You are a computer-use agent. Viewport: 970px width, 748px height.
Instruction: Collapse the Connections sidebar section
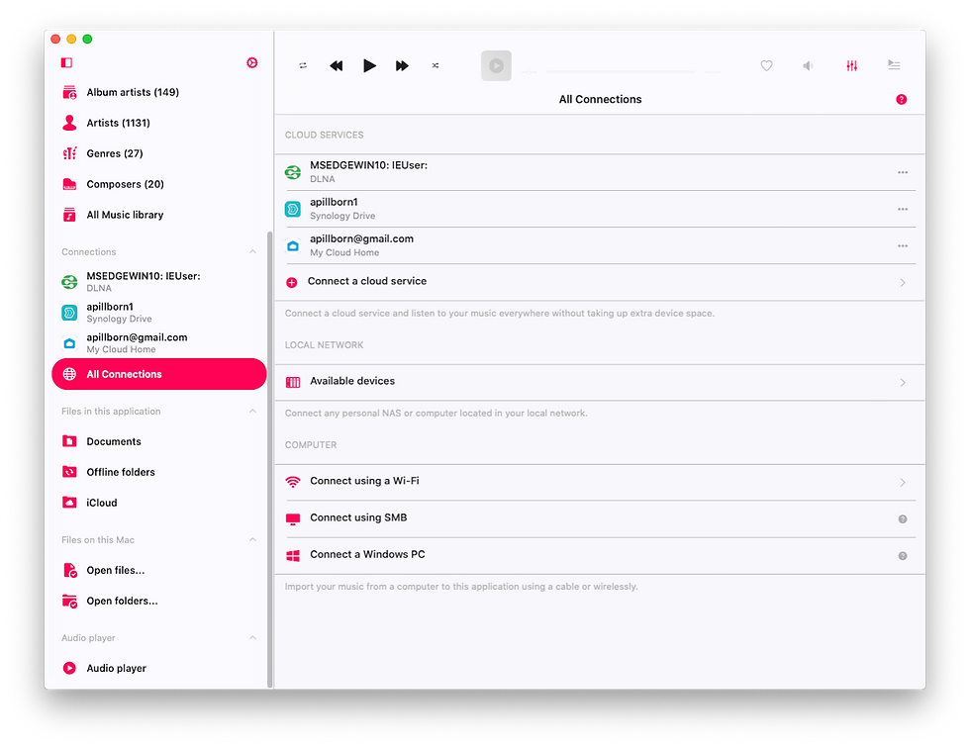[252, 251]
